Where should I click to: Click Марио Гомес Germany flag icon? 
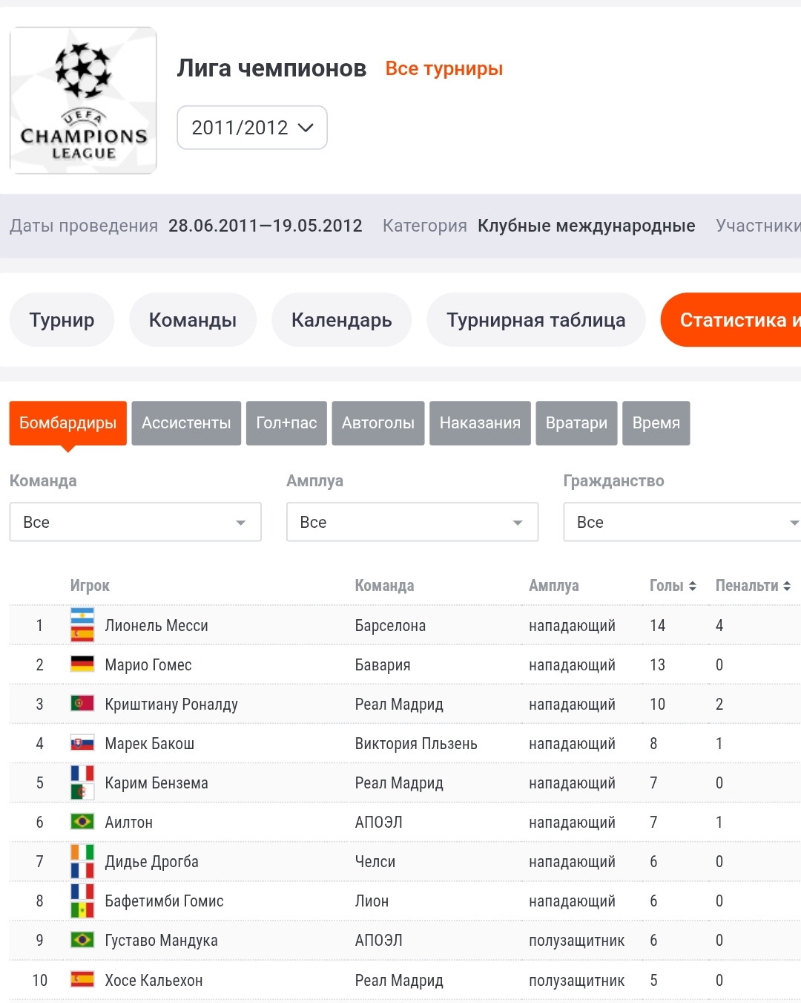[x=82, y=664]
